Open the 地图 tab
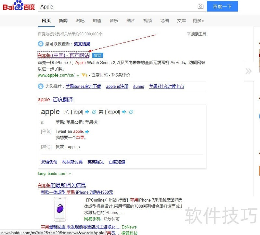This screenshot has height=235, width=260. point(165,21)
